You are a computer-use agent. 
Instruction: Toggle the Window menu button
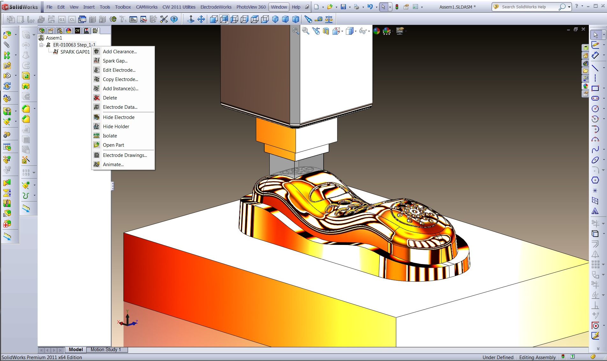click(279, 7)
